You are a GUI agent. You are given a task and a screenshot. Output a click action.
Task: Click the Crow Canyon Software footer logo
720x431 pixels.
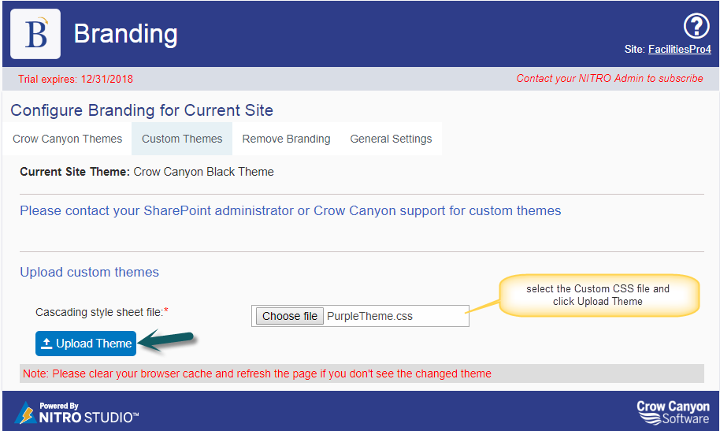click(x=672, y=411)
